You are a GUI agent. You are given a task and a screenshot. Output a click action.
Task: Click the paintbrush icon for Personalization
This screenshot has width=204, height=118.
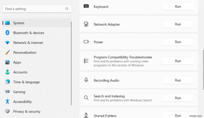click(7, 52)
